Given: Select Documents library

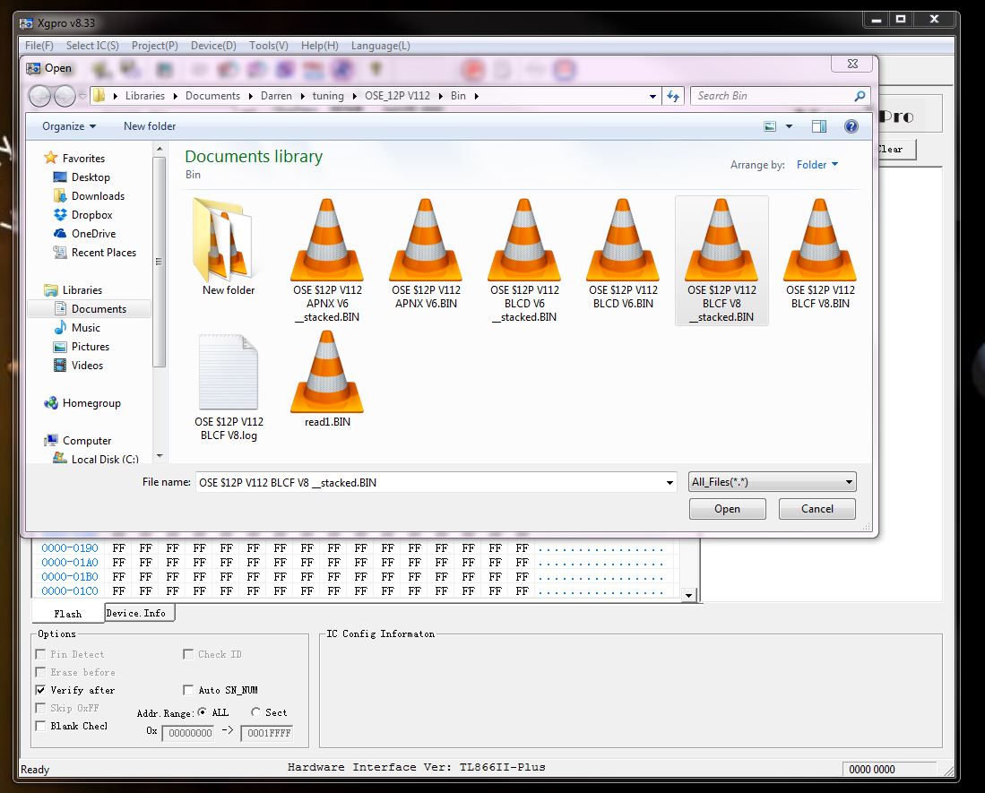Looking at the screenshot, I should [x=90, y=309].
